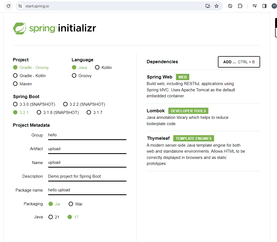277x242 pixels.
Task: Click the WEB category tag
Action: point(182,77)
